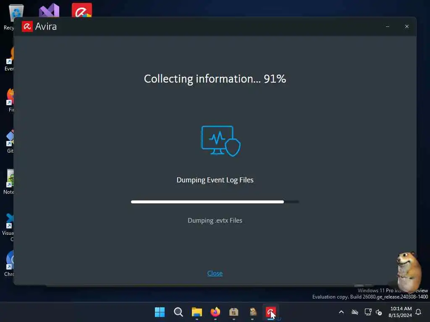Open the notification bell
Image resolution: width=430 pixels, height=322 pixels.
[x=418, y=312]
